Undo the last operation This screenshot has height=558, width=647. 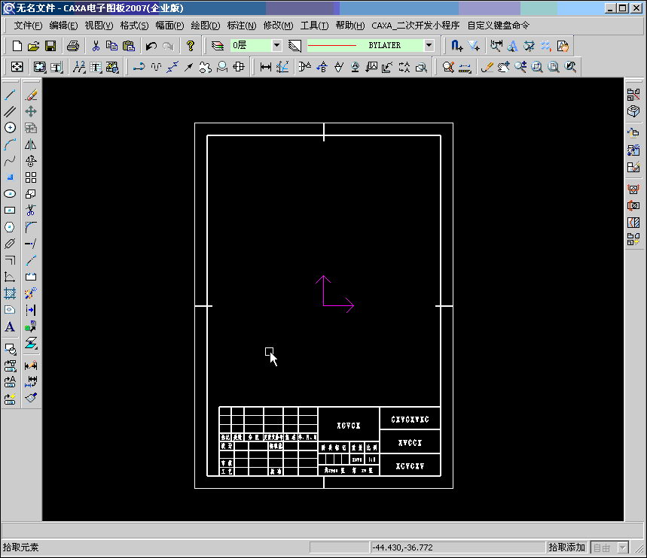click(x=151, y=46)
